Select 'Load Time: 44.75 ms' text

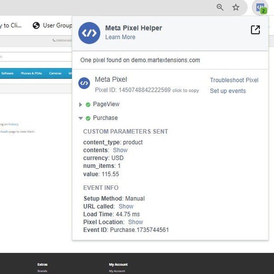111,214
